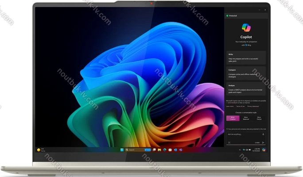
Task: Click the Compare suggestion card
Action: point(246,73)
